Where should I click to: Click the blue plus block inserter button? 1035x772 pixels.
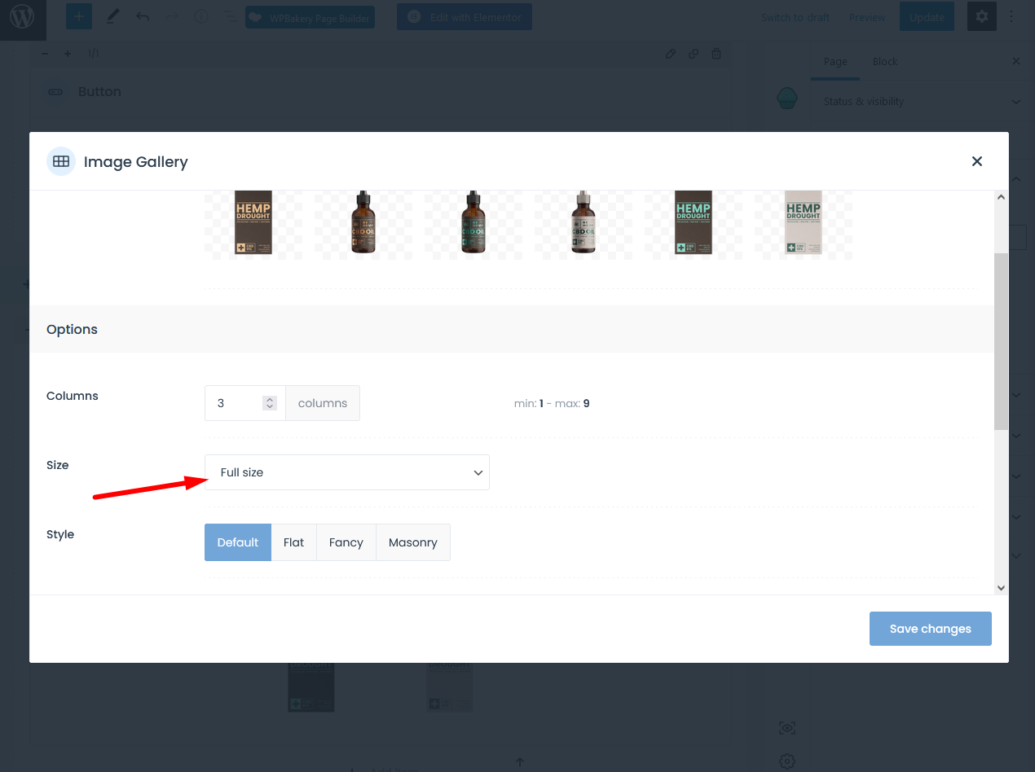click(79, 16)
